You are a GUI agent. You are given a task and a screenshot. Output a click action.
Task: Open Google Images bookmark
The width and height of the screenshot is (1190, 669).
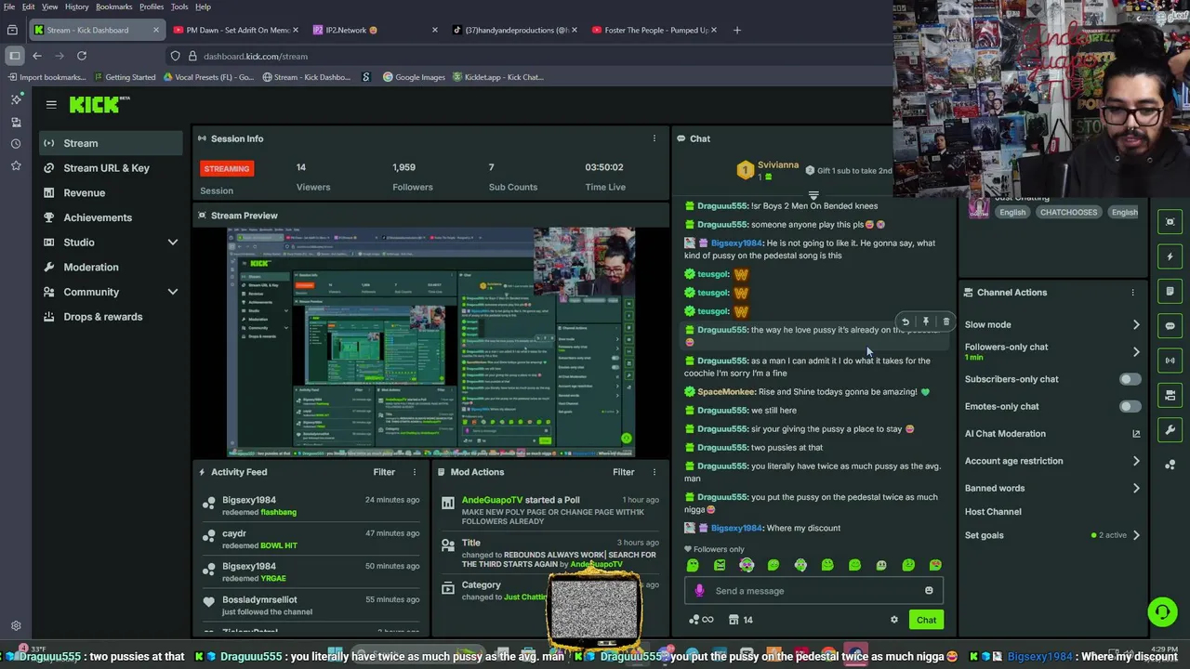coord(415,77)
